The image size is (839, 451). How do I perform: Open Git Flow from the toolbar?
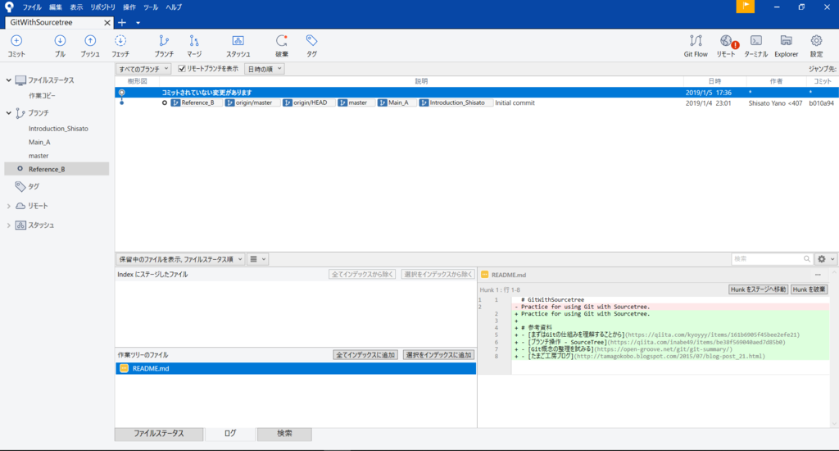(696, 46)
